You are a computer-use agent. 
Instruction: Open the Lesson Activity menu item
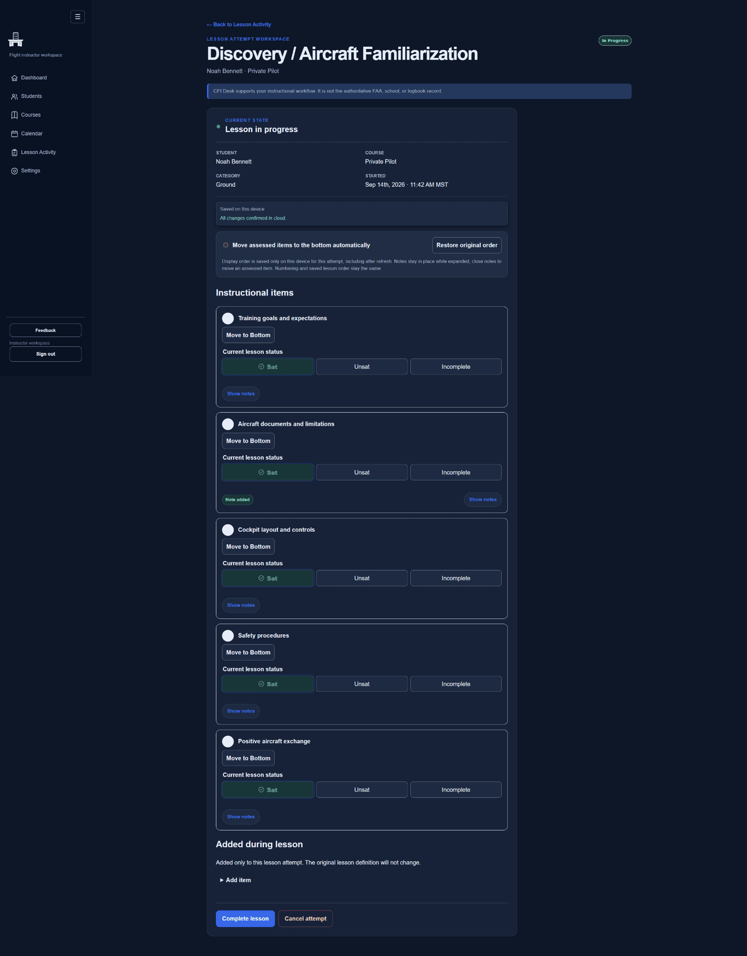[x=38, y=152]
